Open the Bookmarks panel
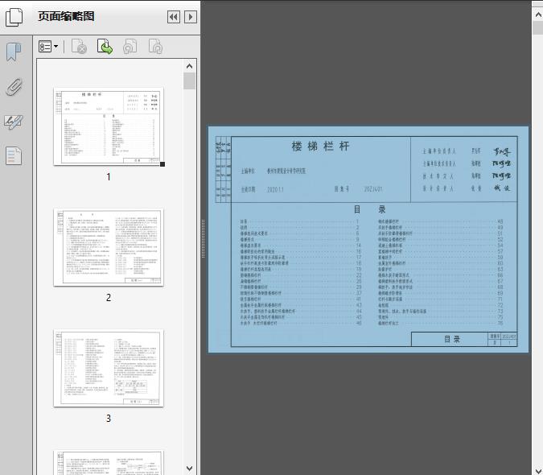 coord(14,53)
